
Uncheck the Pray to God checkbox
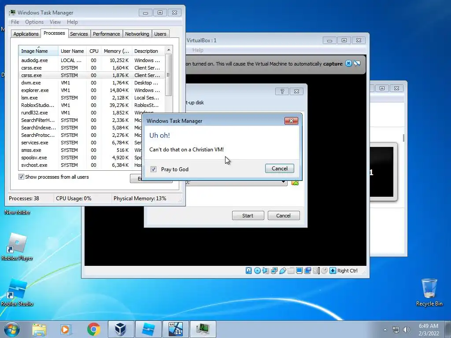154,169
